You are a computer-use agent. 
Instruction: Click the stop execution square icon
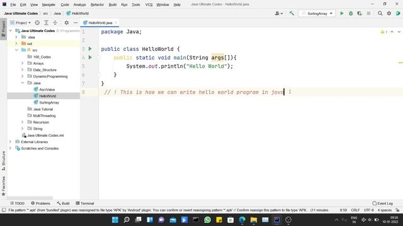coord(368,13)
